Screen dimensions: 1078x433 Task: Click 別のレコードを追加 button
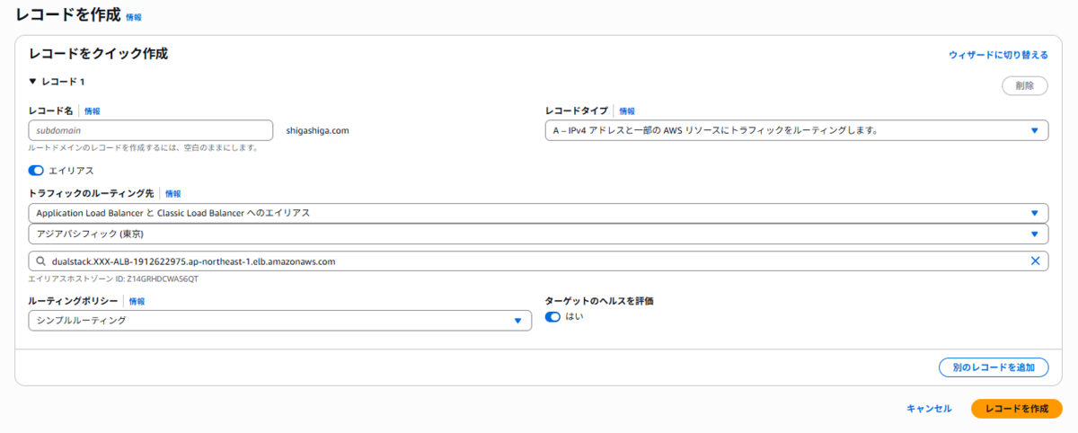tap(994, 367)
